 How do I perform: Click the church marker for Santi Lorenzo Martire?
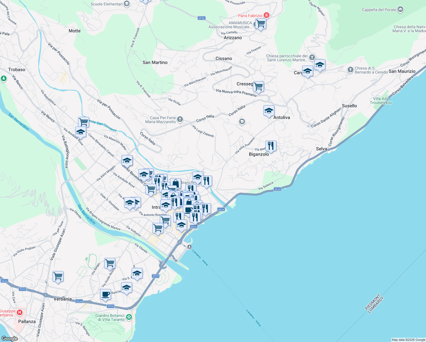(312, 57)
